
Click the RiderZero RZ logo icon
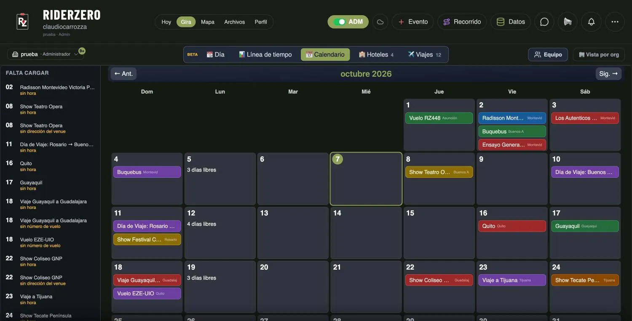22,21
